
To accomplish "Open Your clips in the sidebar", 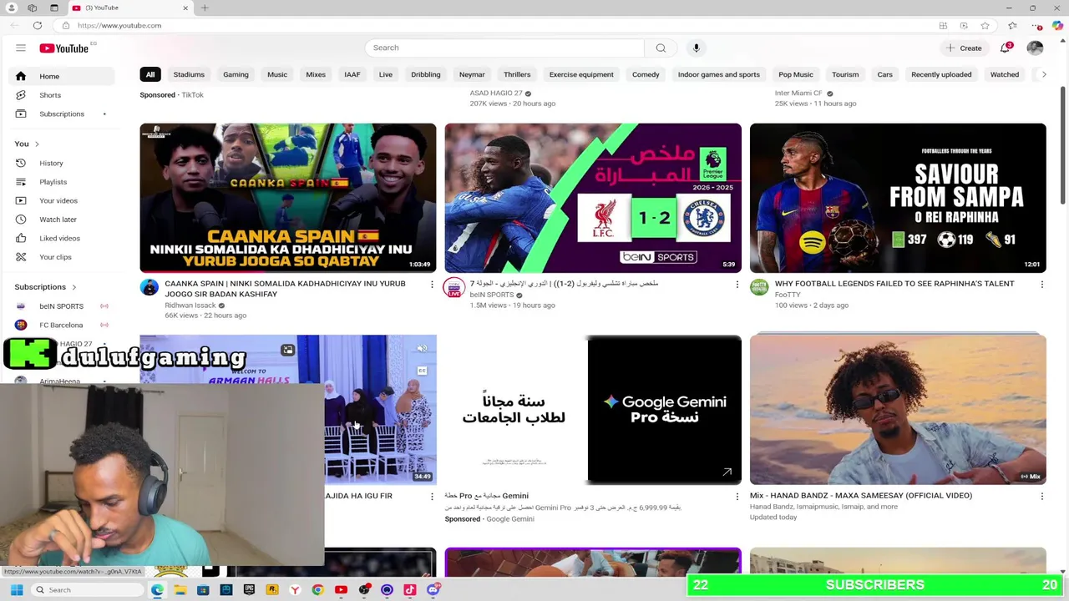I will pos(55,257).
